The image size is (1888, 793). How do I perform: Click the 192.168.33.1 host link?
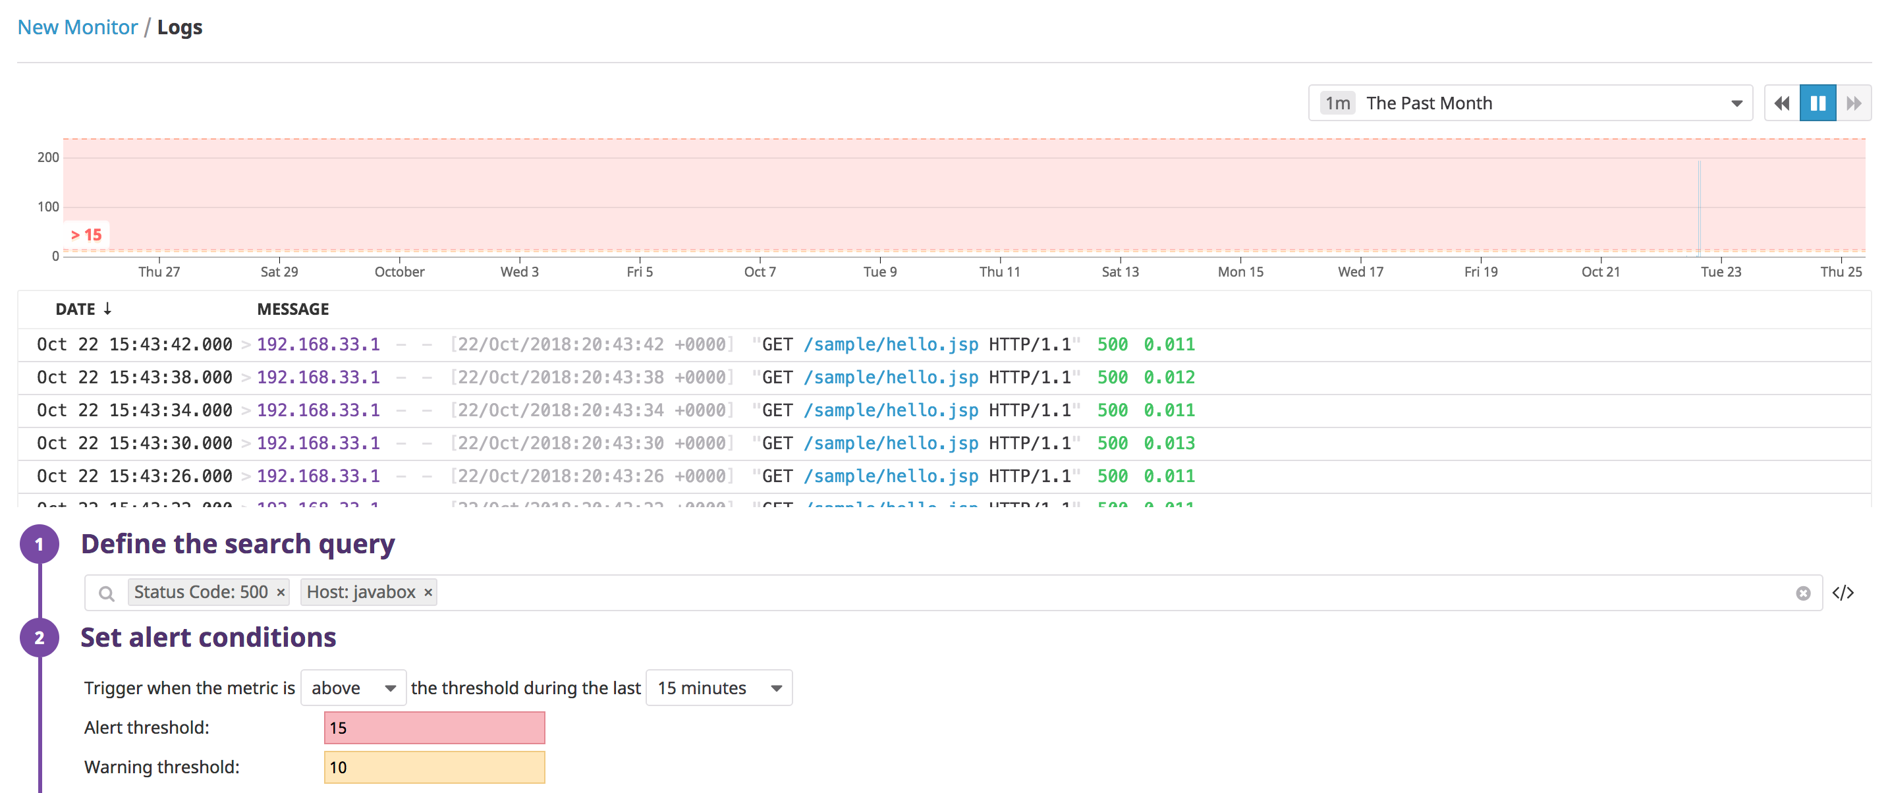[x=318, y=344]
